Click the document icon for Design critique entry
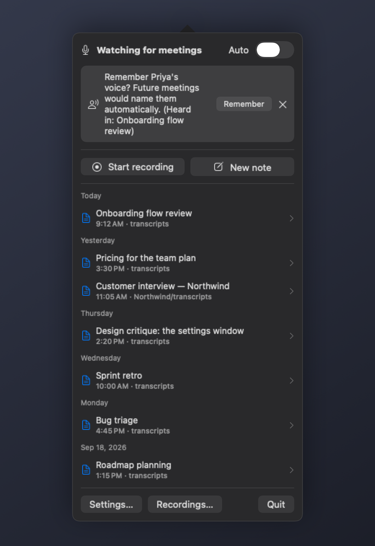The width and height of the screenshot is (375, 546). tap(86, 336)
